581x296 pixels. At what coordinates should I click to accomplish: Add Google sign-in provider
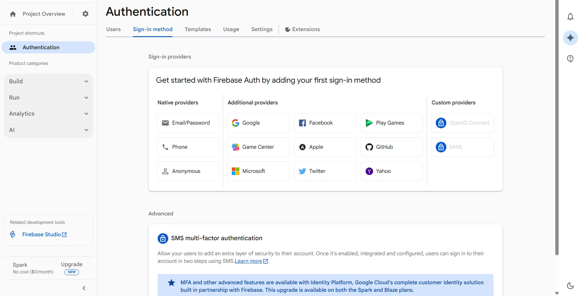(x=258, y=123)
